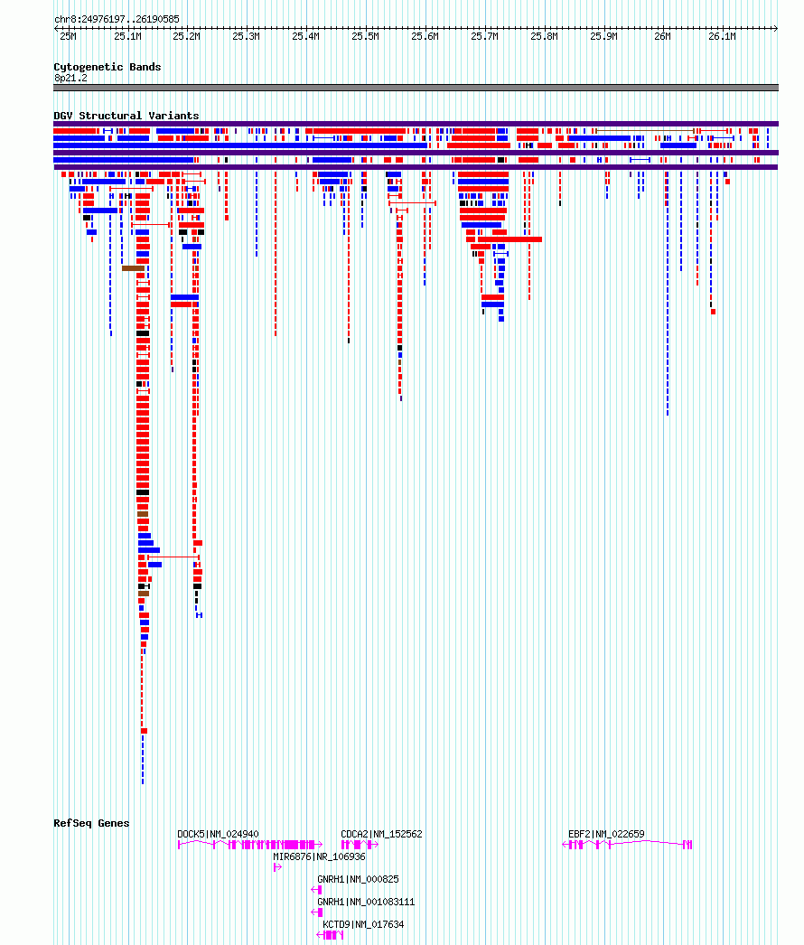
Task: Click the 26.1M ruler tick label
Action: click(x=722, y=36)
